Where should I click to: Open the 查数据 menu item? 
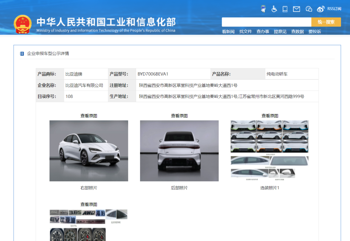pos(297,32)
